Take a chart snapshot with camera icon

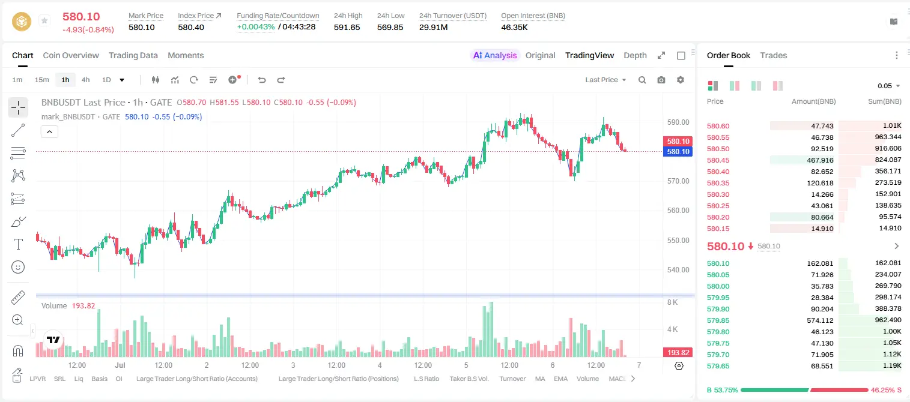coord(661,80)
